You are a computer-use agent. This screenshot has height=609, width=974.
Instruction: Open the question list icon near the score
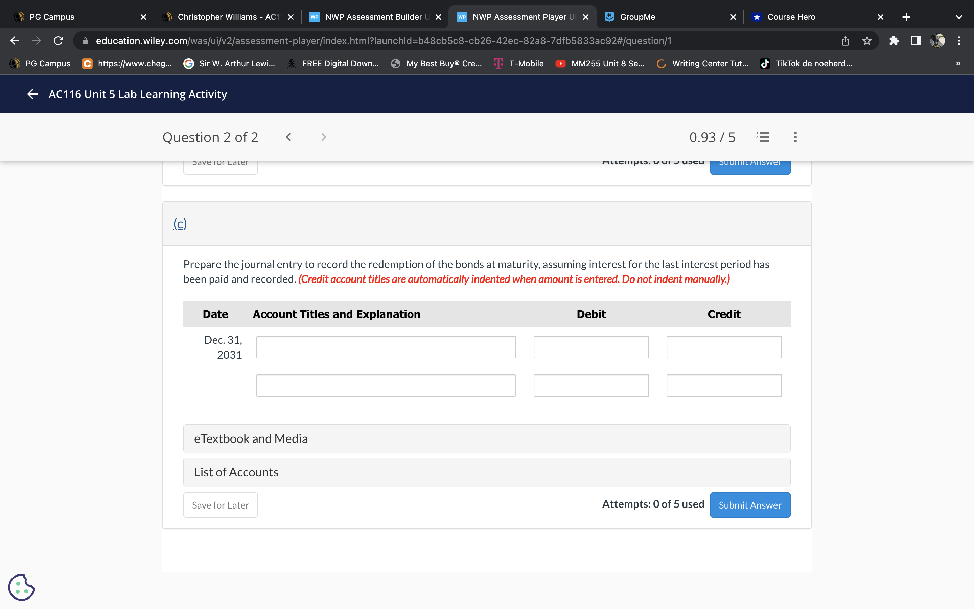[763, 137]
